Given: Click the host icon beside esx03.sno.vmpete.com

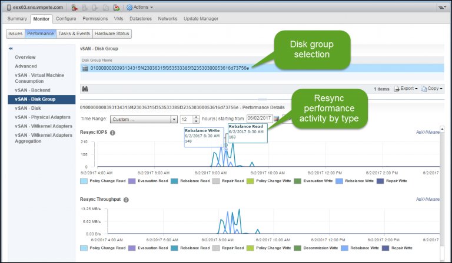Looking at the screenshot, I should pos(9,8).
